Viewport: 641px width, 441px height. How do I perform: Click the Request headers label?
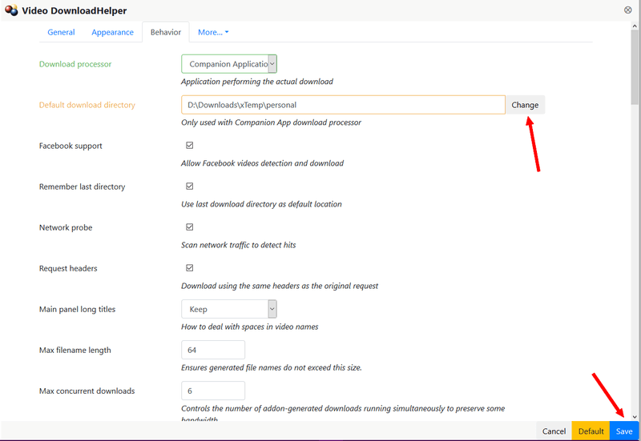68,268
